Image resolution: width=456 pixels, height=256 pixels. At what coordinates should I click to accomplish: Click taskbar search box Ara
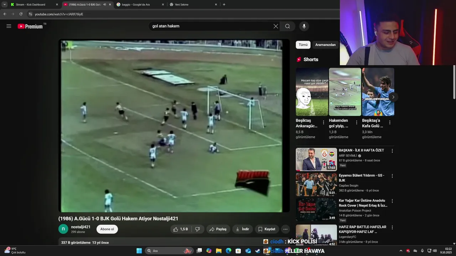click(169, 251)
